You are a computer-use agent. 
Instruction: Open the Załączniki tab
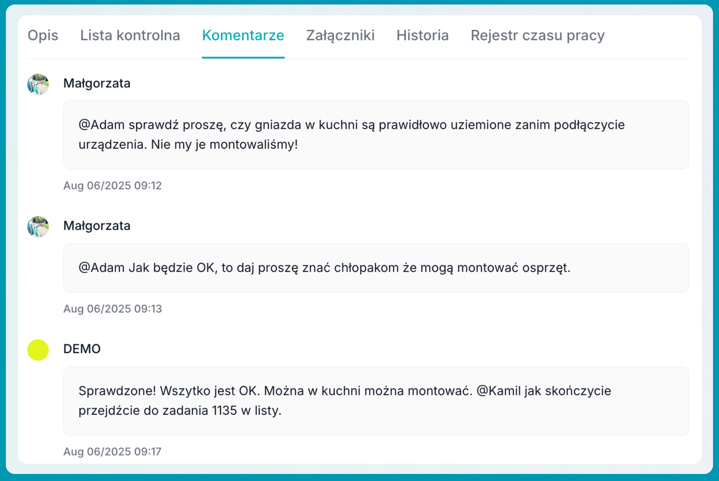pyautogui.click(x=340, y=36)
